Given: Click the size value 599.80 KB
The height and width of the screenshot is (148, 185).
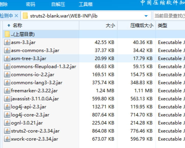Looking at the screenshot, I should (x=103, y=99).
